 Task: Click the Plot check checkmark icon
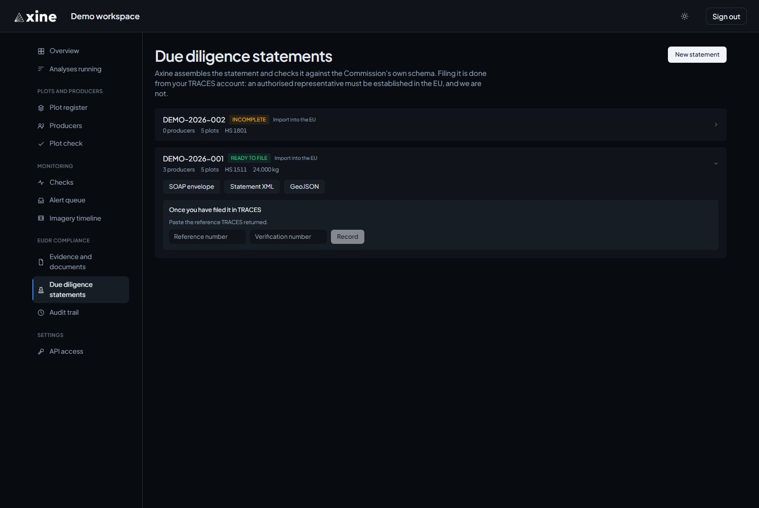point(41,144)
